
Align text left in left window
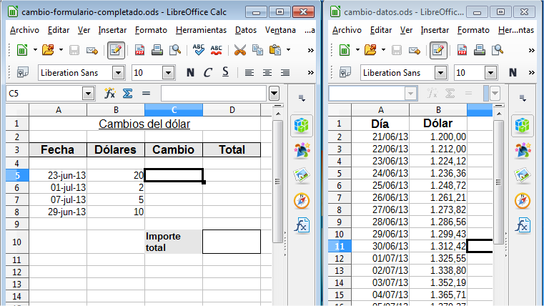(x=249, y=72)
